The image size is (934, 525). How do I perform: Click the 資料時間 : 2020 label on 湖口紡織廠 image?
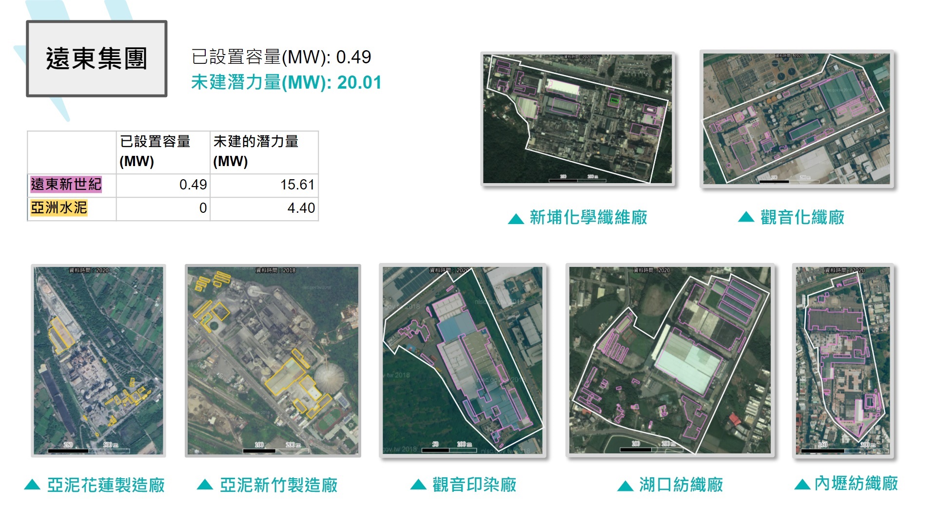[651, 270]
